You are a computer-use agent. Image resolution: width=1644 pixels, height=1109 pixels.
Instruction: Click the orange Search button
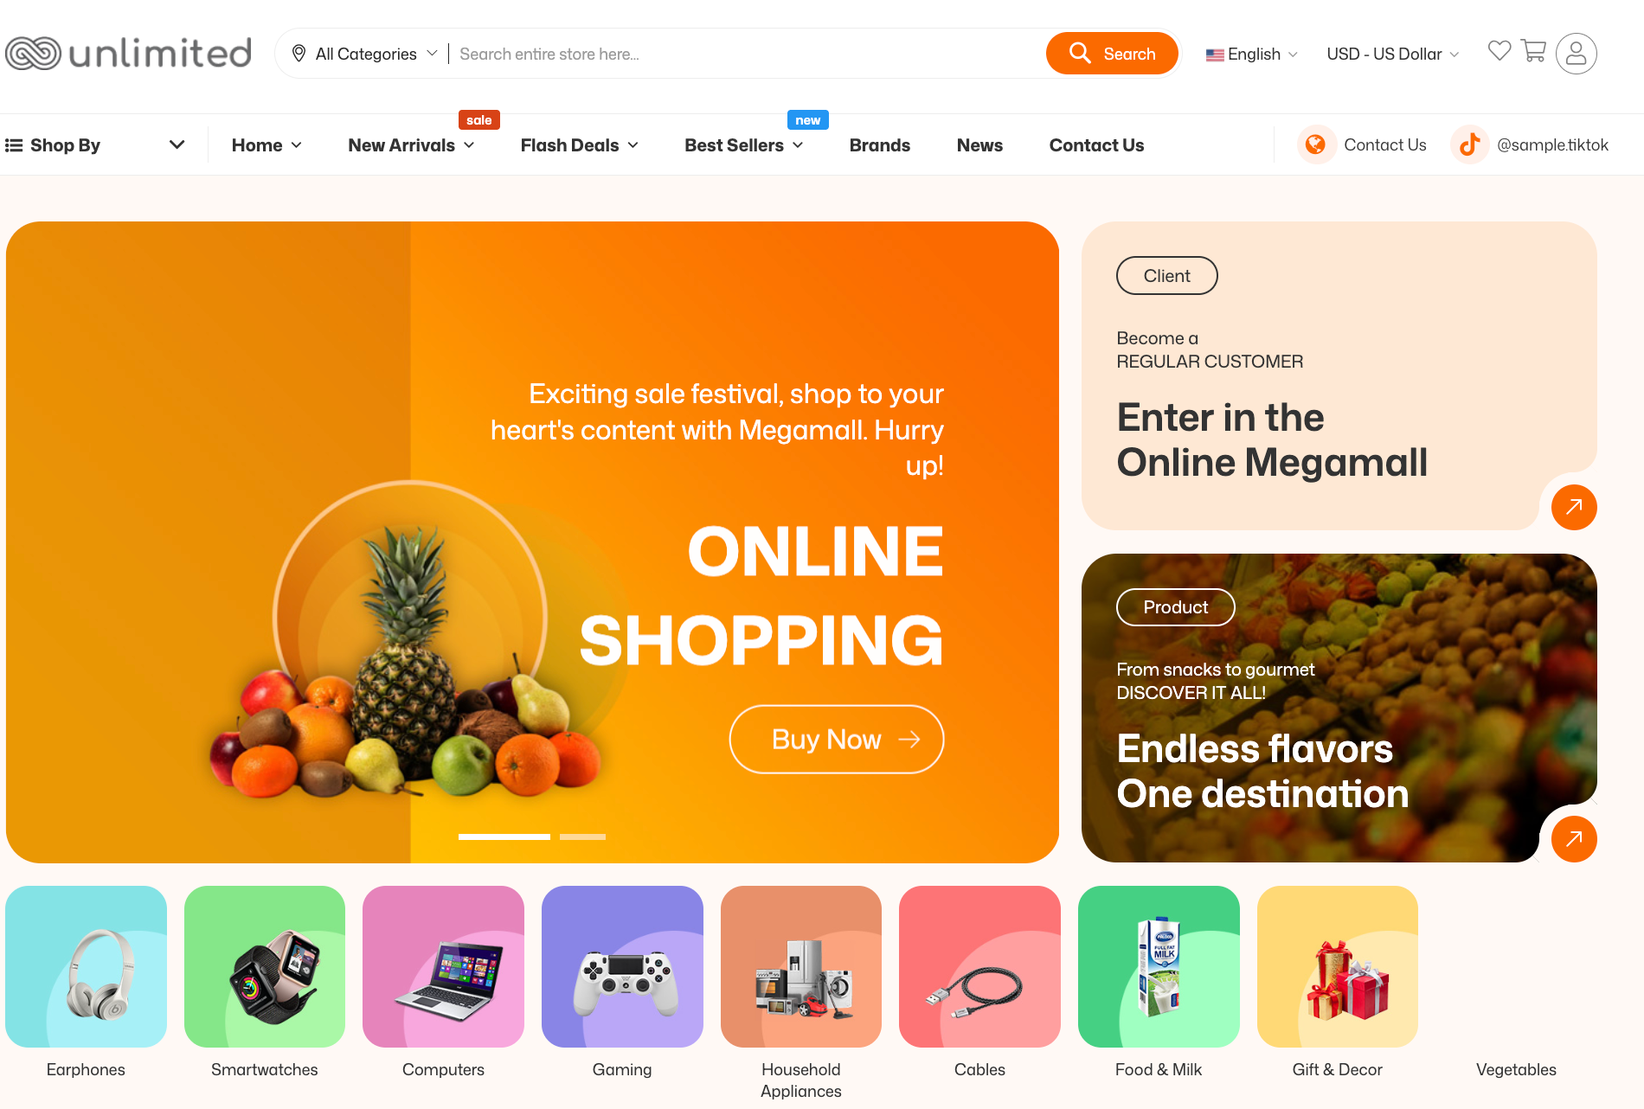(1112, 54)
